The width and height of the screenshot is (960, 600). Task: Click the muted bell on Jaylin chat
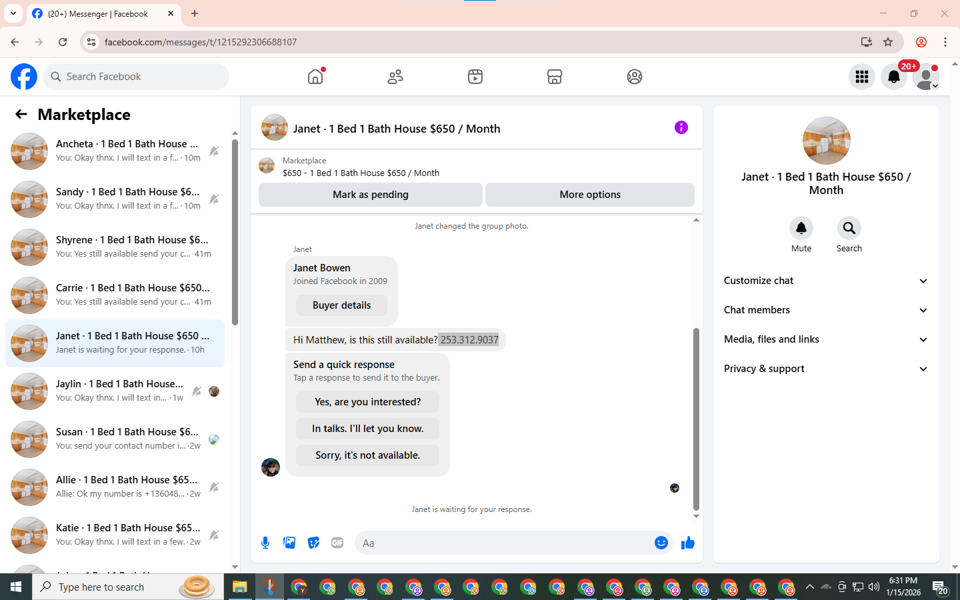[x=197, y=391]
